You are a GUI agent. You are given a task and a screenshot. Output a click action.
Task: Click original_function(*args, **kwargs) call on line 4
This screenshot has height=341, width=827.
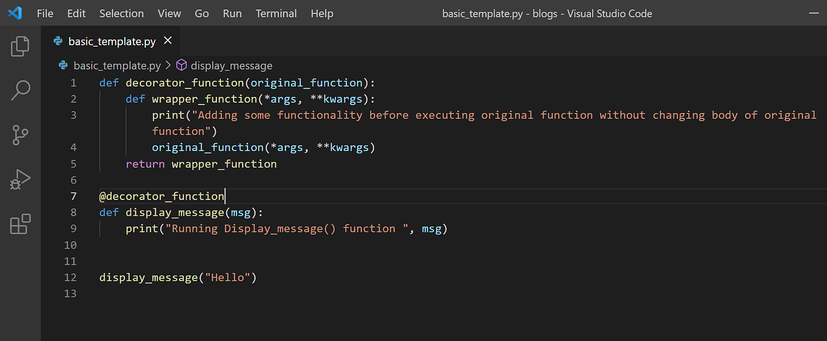[263, 147]
